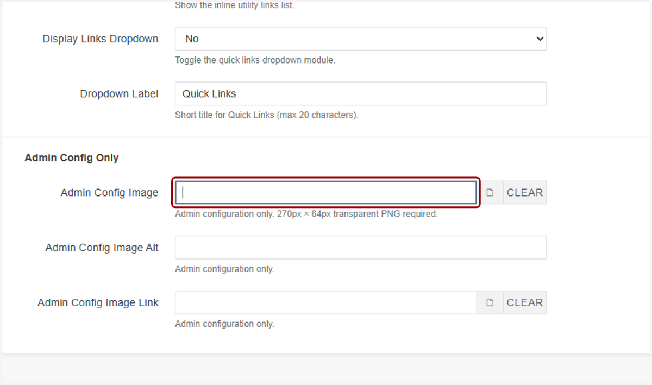Click the Dropdown Label field label
652x385 pixels.
click(x=120, y=94)
